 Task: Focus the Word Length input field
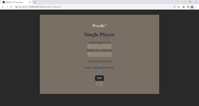[99, 46]
